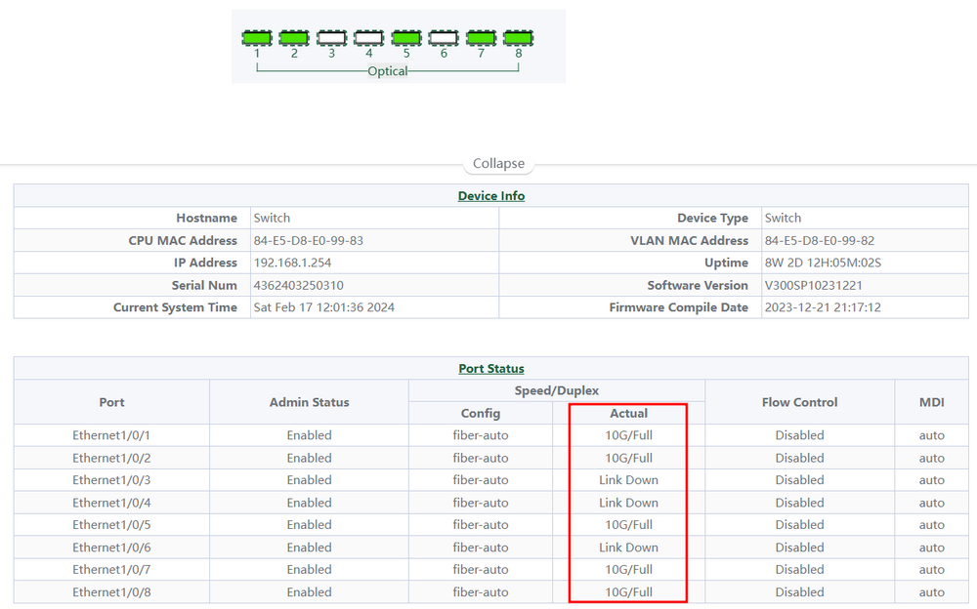This screenshot has height=609, width=977.
Task: Click Enabled admin status for Ethernet1/0/7
Action: pyautogui.click(x=309, y=570)
